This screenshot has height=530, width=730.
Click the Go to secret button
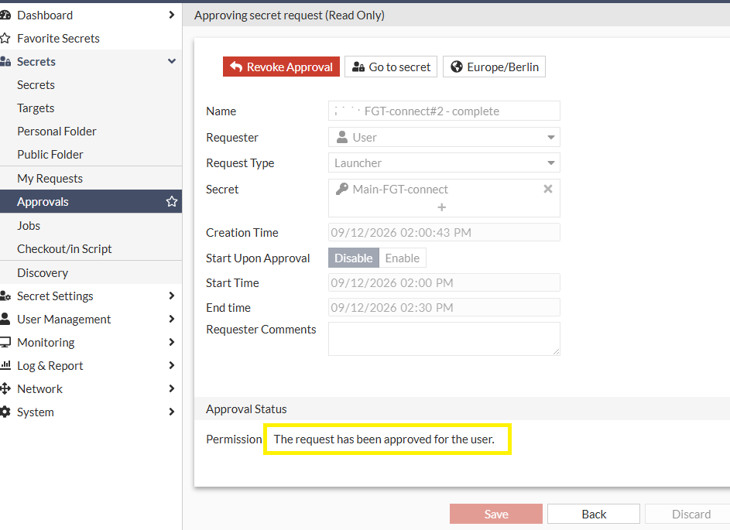[x=391, y=67]
